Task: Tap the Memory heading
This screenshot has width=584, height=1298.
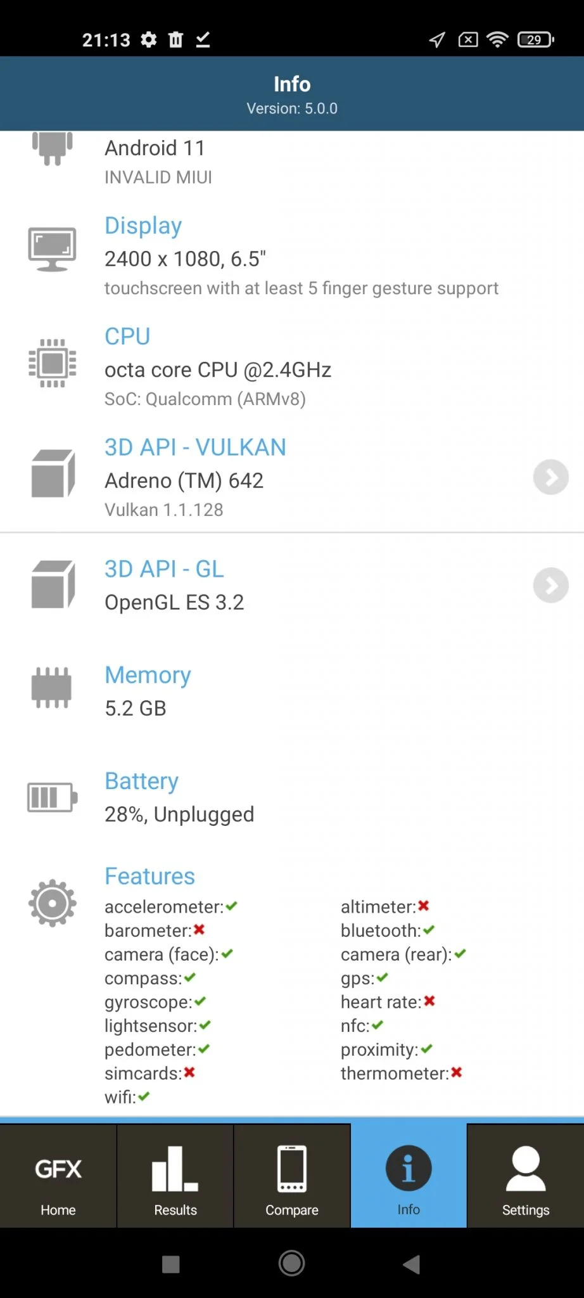Action: coord(148,676)
